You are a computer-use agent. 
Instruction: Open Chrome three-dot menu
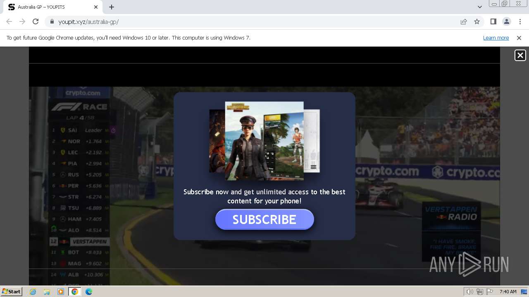(x=520, y=21)
